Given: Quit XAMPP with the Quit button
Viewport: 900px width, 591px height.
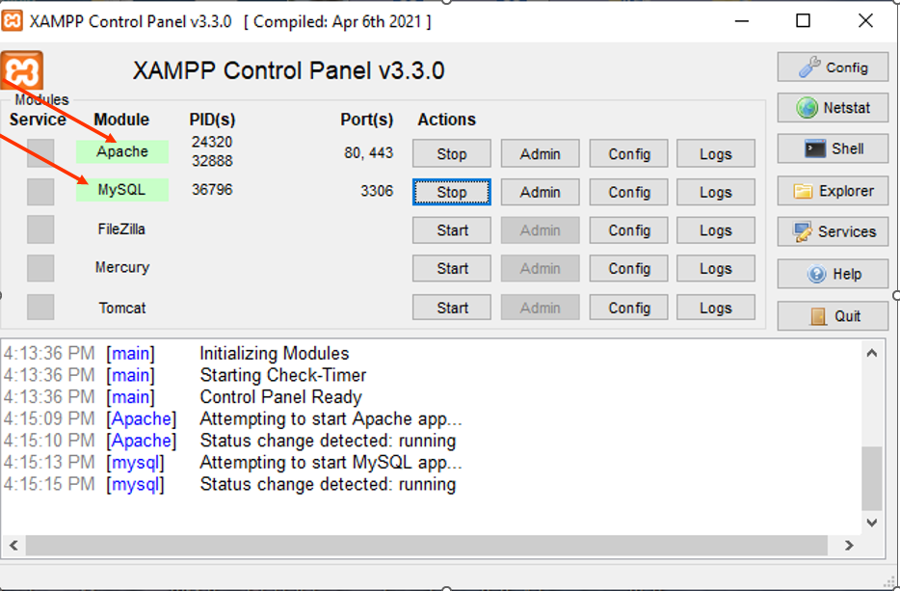Looking at the screenshot, I should pyautogui.click(x=833, y=316).
